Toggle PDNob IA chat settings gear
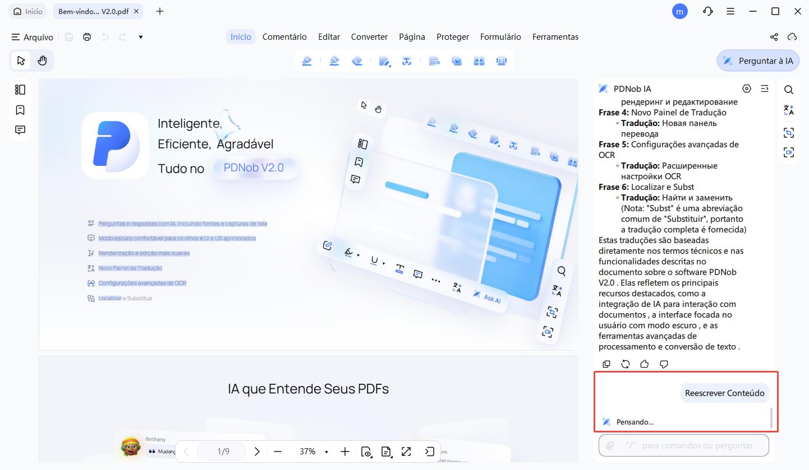The height and width of the screenshot is (470, 809). 747,88
